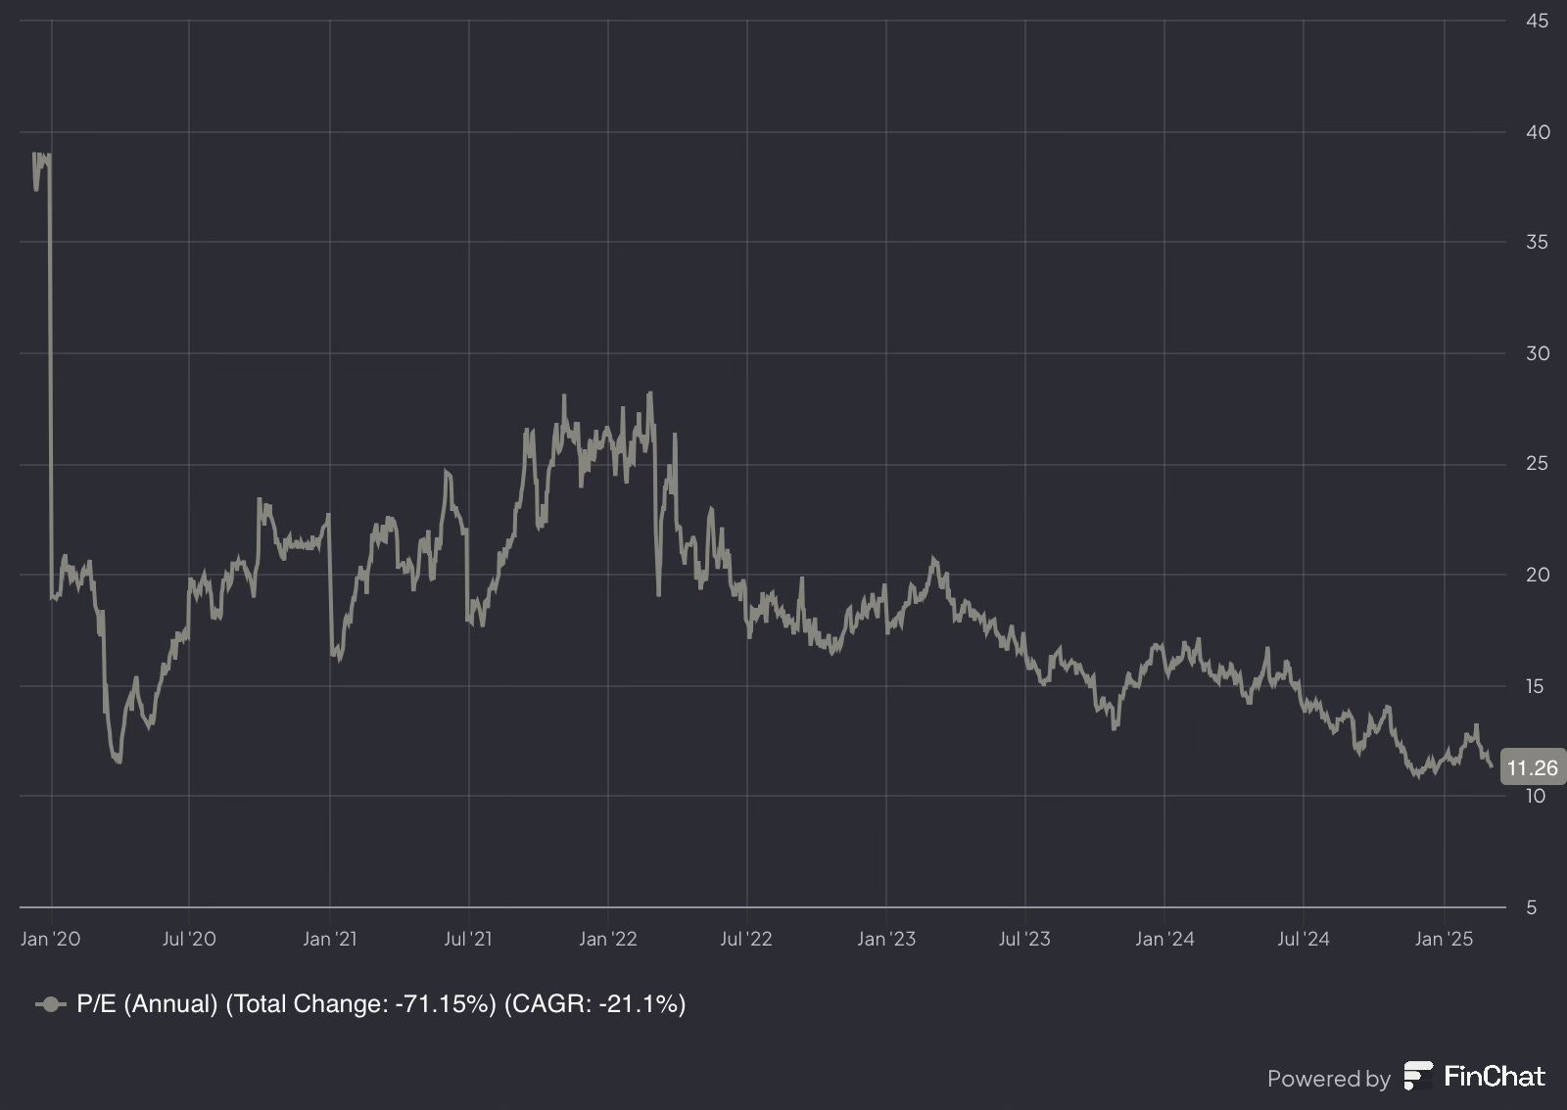Click the FinChat logo icon

point(1418,1076)
